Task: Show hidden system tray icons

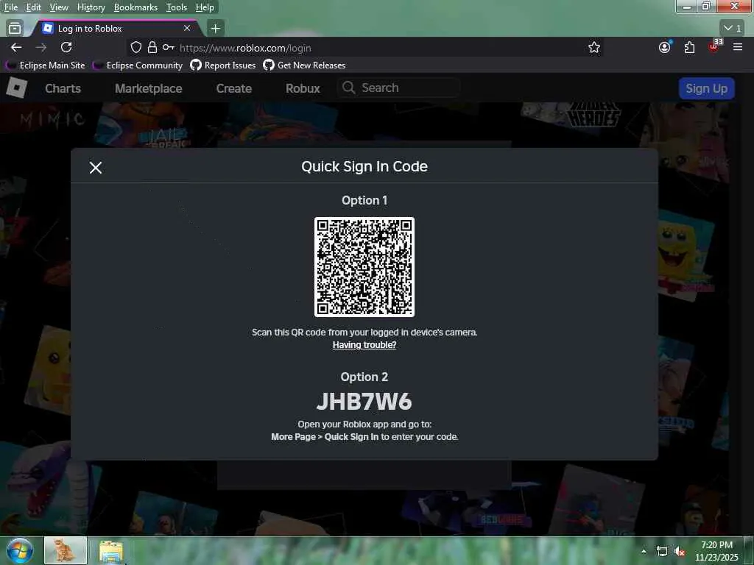Action: coord(644,551)
